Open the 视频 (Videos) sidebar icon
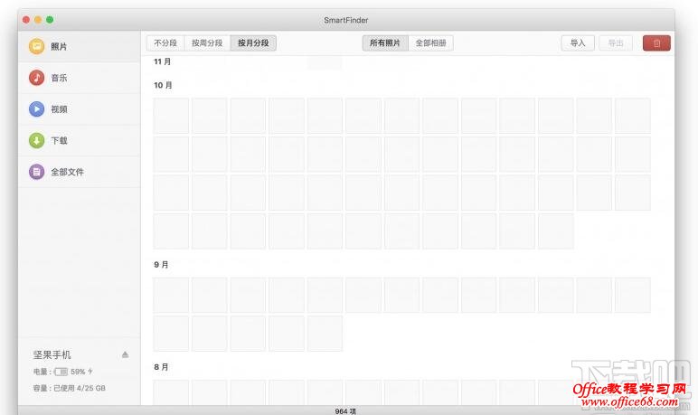 tap(36, 109)
